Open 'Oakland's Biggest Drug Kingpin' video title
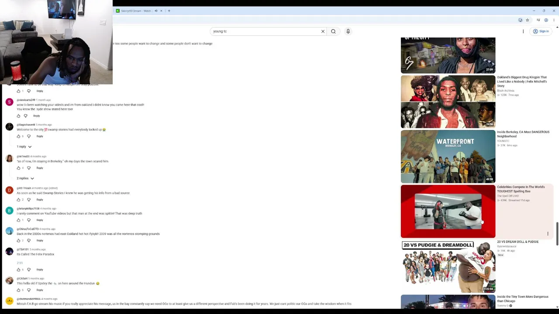 (522, 82)
